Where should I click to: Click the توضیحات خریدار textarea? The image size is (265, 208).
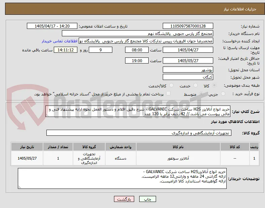pyautogui.click(x=122, y=178)
